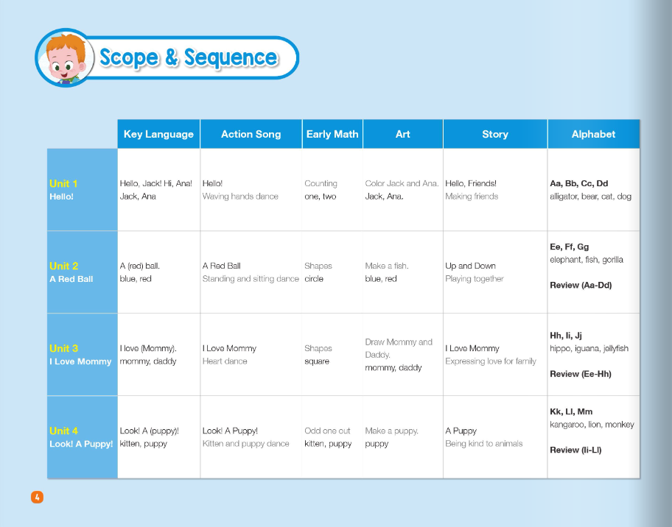Click the cartoon boy face icon
Screen dimensions: 672x527
pos(63,57)
